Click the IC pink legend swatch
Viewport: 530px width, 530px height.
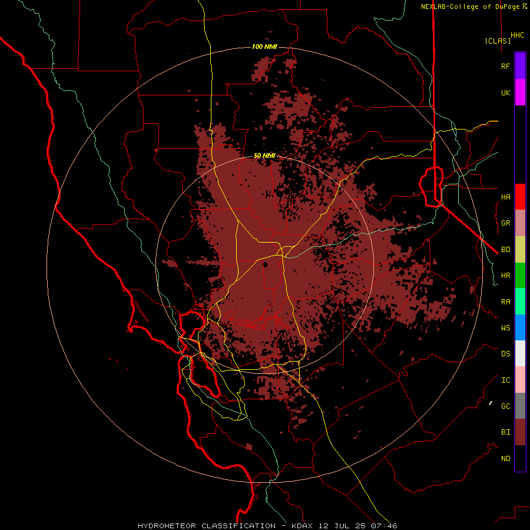pyautogui.click(x=520, y=380)
